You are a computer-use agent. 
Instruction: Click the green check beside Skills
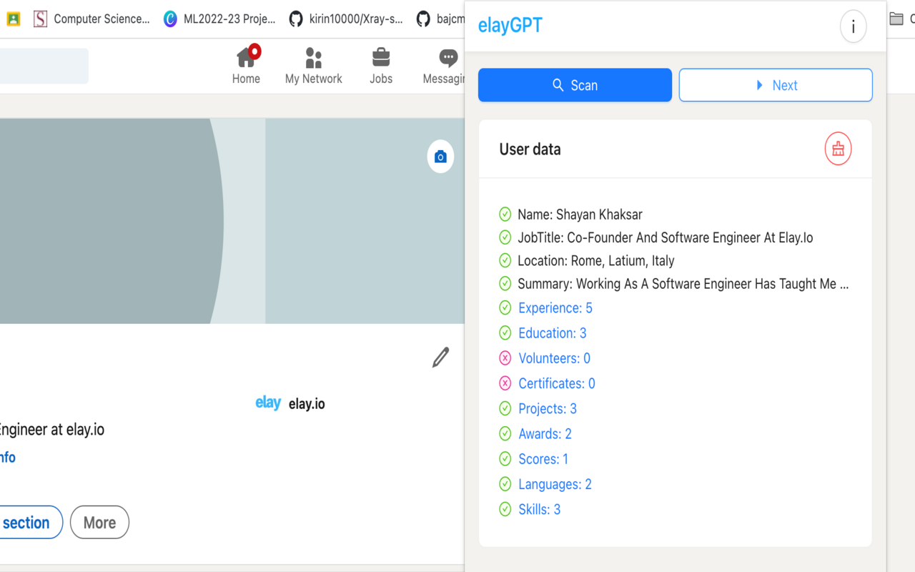coord(505,509)
